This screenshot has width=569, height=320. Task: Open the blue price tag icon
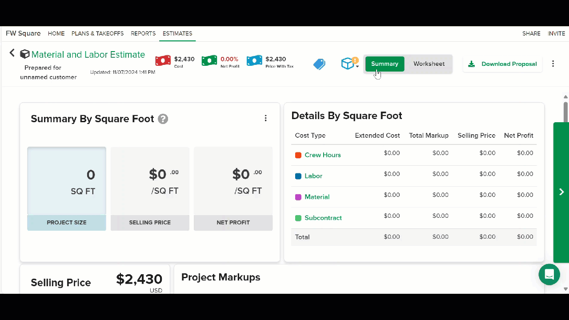pos(319,64)
